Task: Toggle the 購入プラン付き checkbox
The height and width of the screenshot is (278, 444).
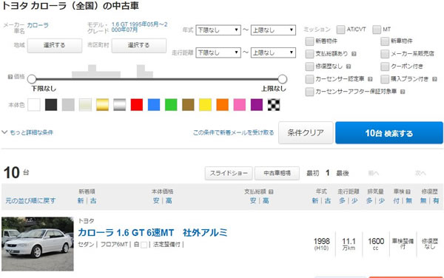Action: (385, 79)
